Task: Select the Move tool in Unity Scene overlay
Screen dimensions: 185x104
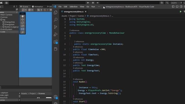Action: click(23, 19)
